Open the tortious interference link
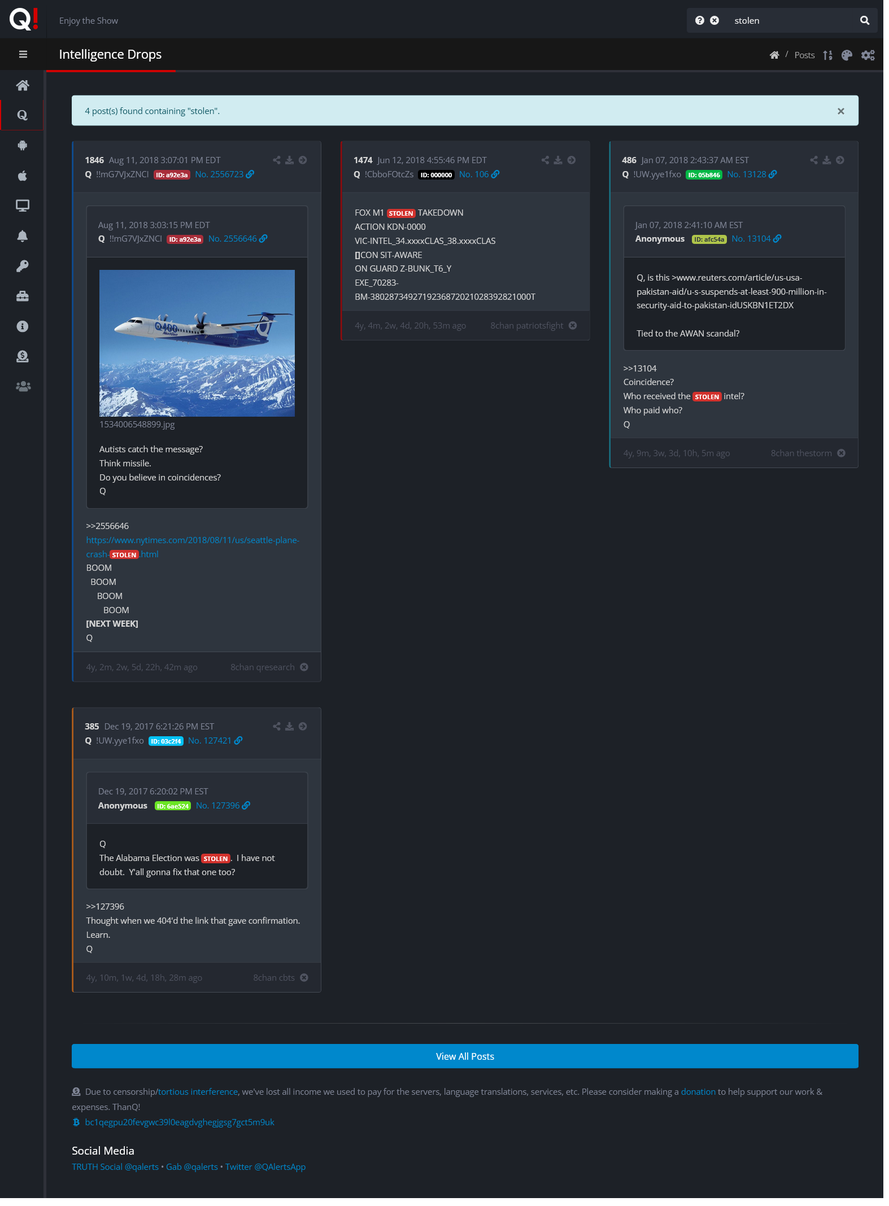Image resolution: width=889 pixels, height=1206 pixels. (198, 1092)
